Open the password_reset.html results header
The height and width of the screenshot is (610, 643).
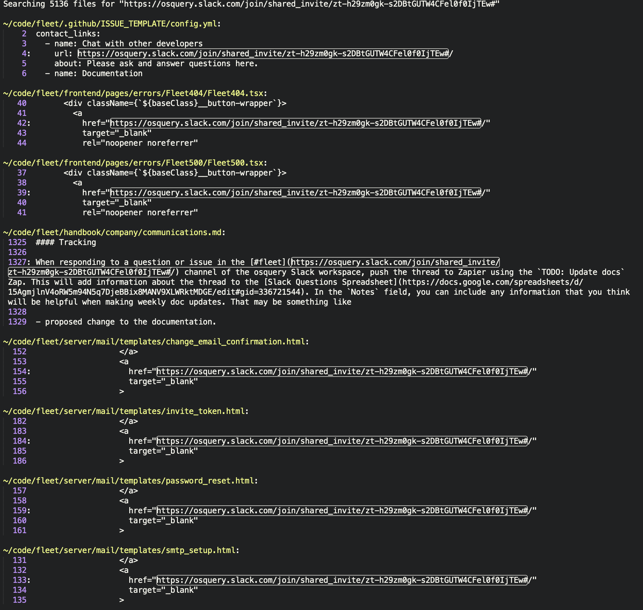(x=131, y=480)
